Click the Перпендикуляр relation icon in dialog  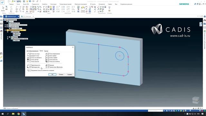[28, 67]
